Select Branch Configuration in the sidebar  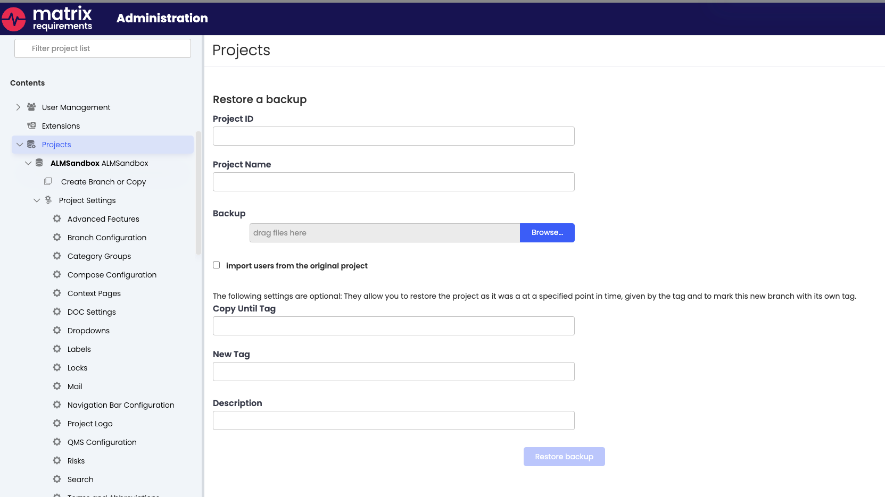[106, 238]
